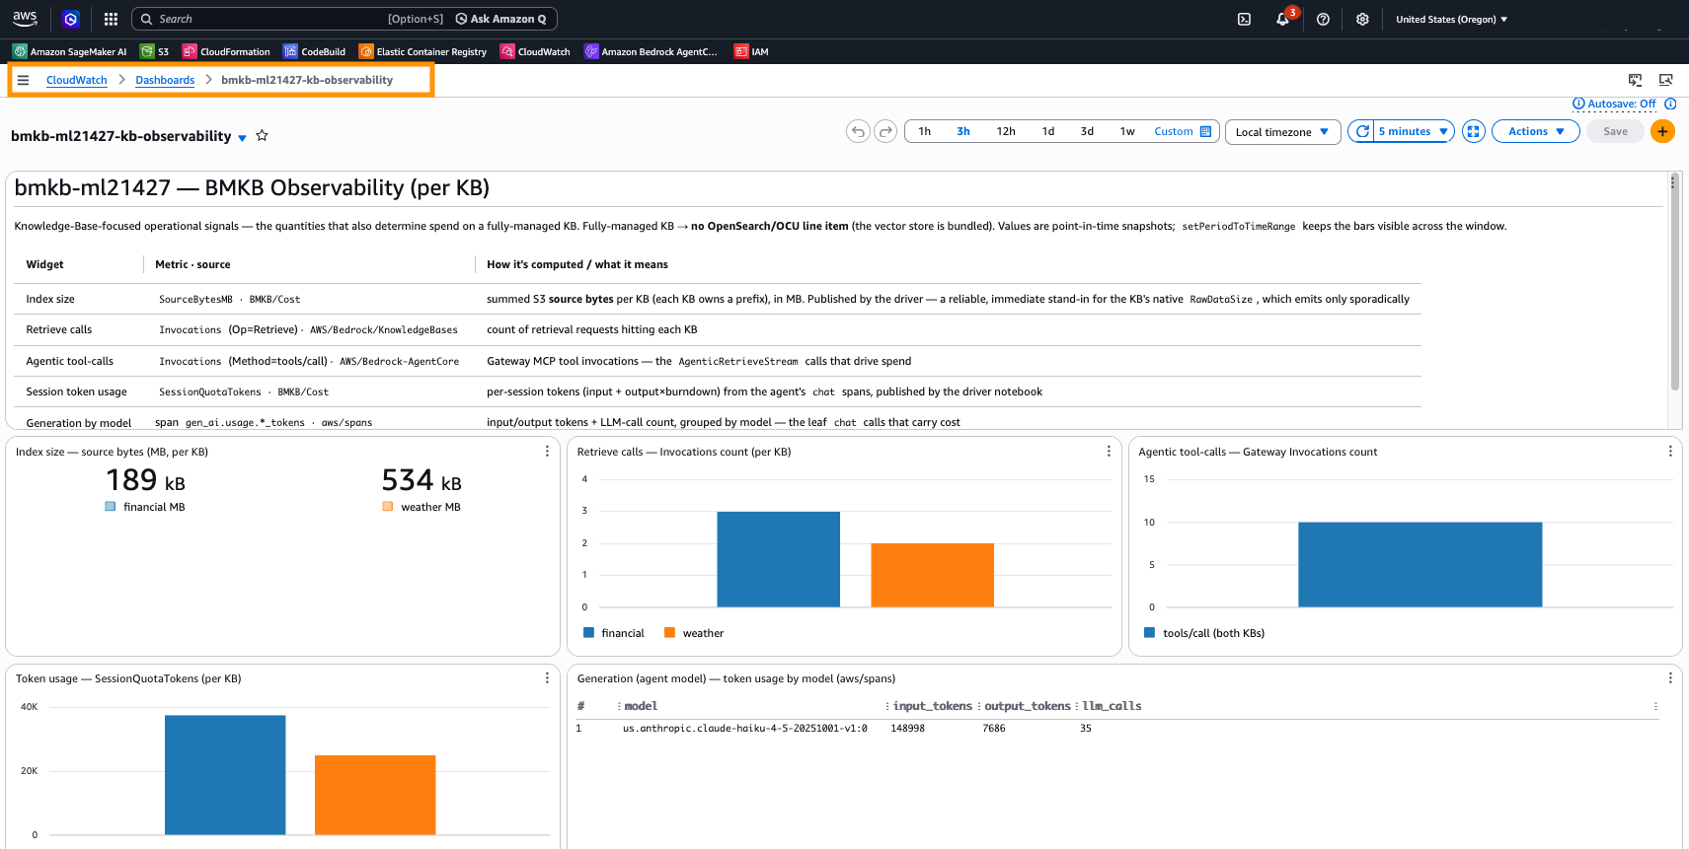Toggle financial series in Retrieve calls legend
This screenshot has width=1689, height=849.
(x=613, y=633)
